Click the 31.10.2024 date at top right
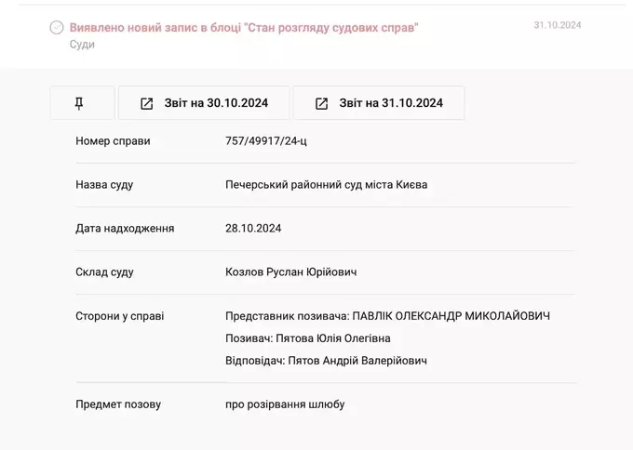This screenshot has width=633, height=450. point(557,25)
